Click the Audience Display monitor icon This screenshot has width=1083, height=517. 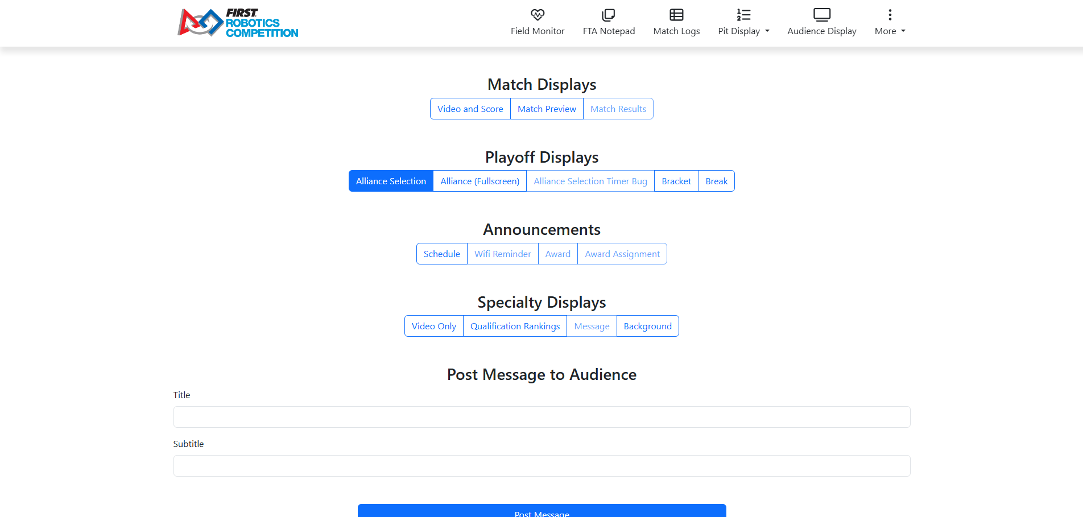822,15
